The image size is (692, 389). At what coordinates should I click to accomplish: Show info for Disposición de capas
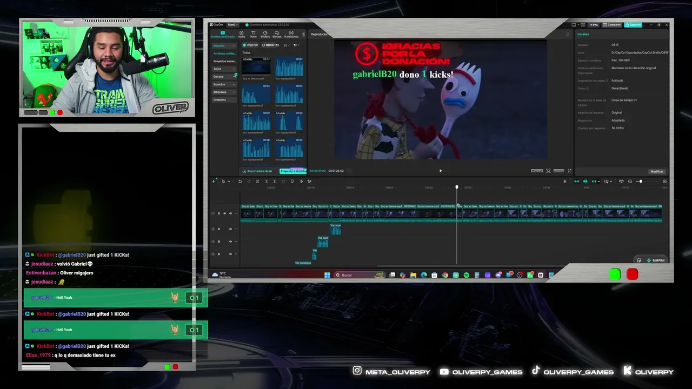tap(607, 81)
